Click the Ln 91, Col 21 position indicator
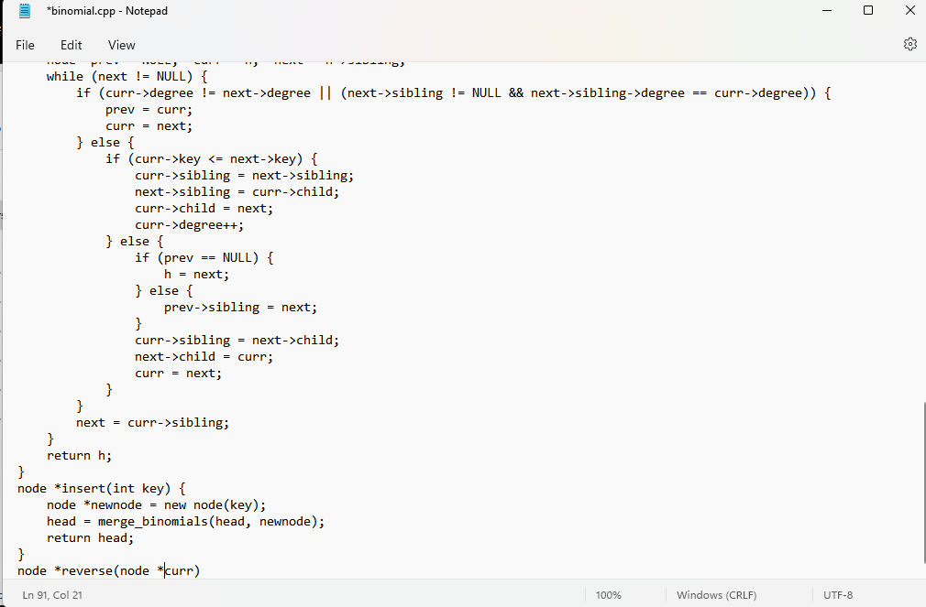The height and width of the screenshot is (607, 926). click(51, 594)
